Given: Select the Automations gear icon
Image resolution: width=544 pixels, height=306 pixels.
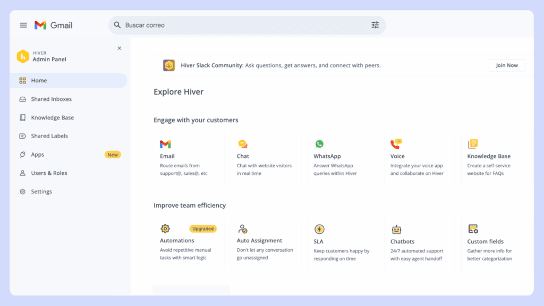Looking at the screenshot, I should click(165, 228).
